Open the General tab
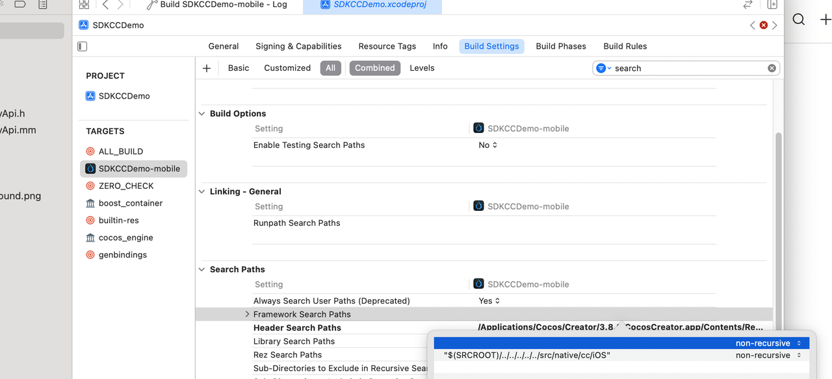This screenshot has width=832, height=379. 224,46
